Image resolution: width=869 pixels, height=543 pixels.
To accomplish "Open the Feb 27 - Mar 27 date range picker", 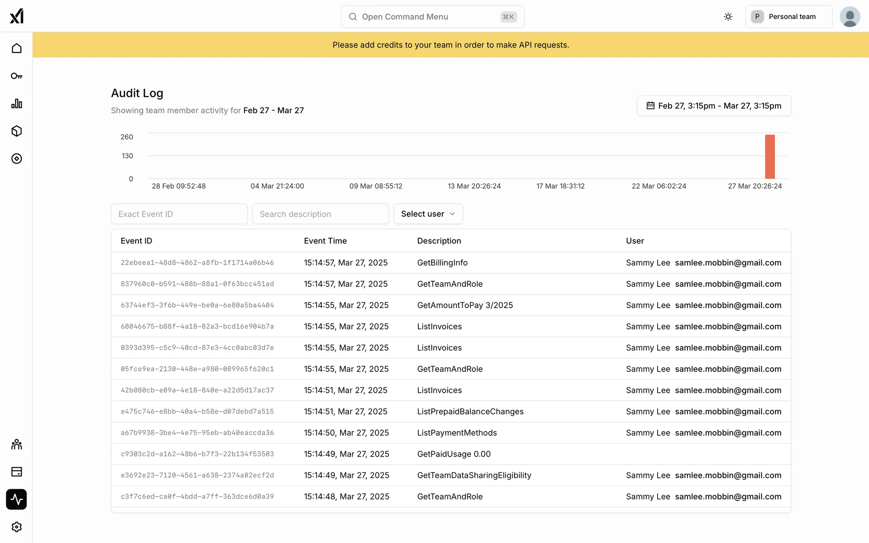I will pos(714,106).
